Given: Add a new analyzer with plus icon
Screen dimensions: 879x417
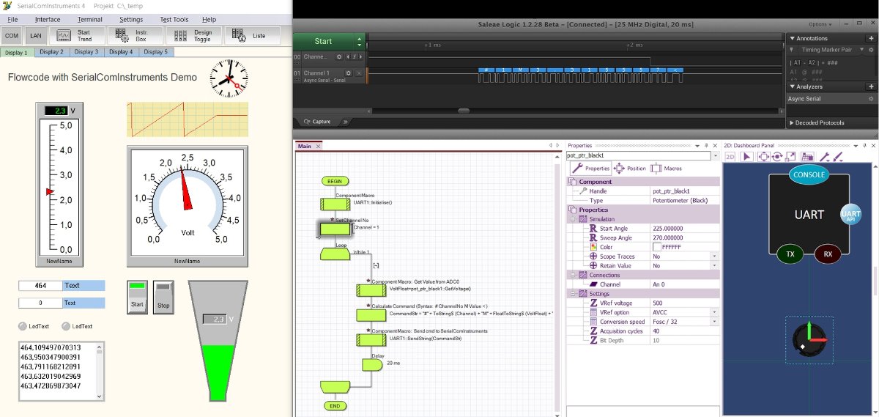Looking at the screenshot, I should pos(871,86).
